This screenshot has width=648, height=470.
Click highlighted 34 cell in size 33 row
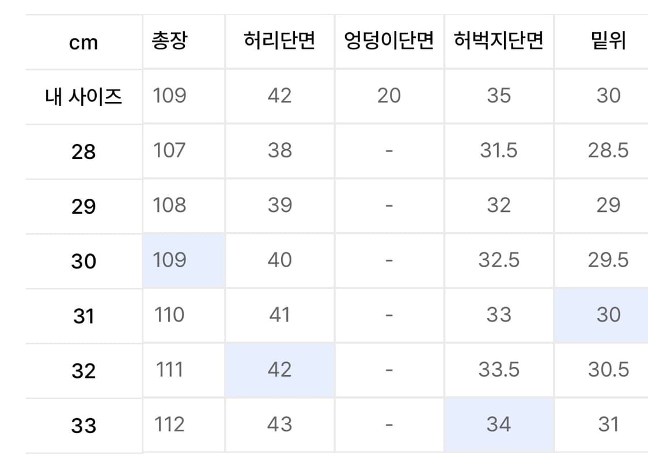pos(499,424)
